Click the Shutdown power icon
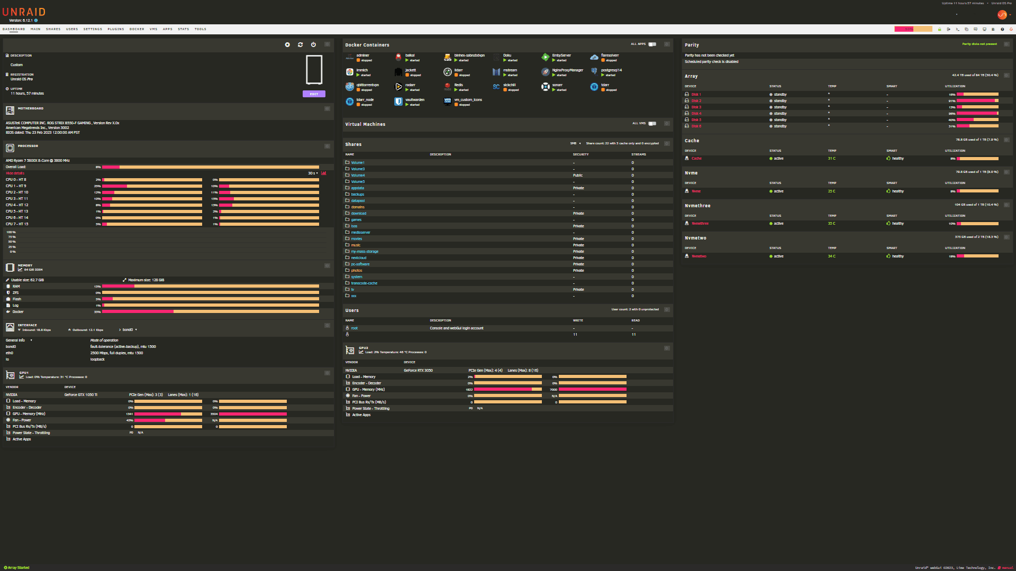 (x=313, y=44)
